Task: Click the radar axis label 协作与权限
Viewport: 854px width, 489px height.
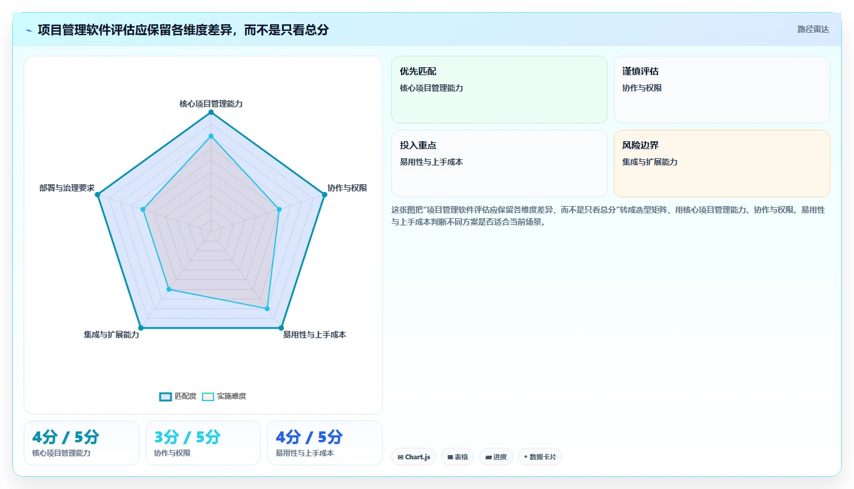Action: coord(347,188)
